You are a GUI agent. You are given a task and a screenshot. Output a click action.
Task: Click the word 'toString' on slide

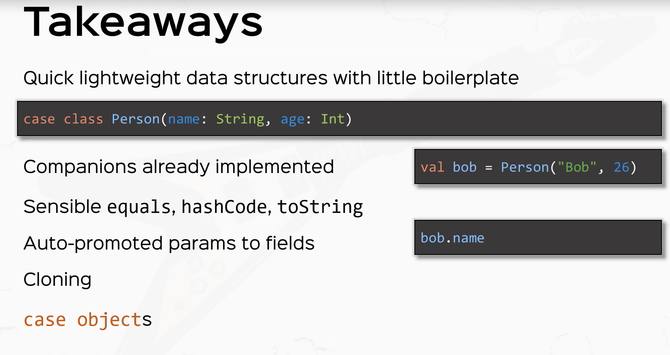click(x=320, y=207)
